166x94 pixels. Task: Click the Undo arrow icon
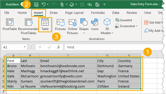(x=43, y=4)
